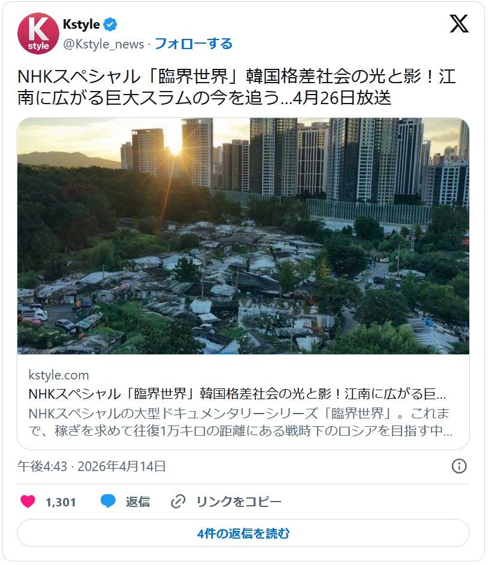Like the tweet with heart icon
Image resolution: width=492 pixels, height=565 pixels.
(x=28, y=502)
